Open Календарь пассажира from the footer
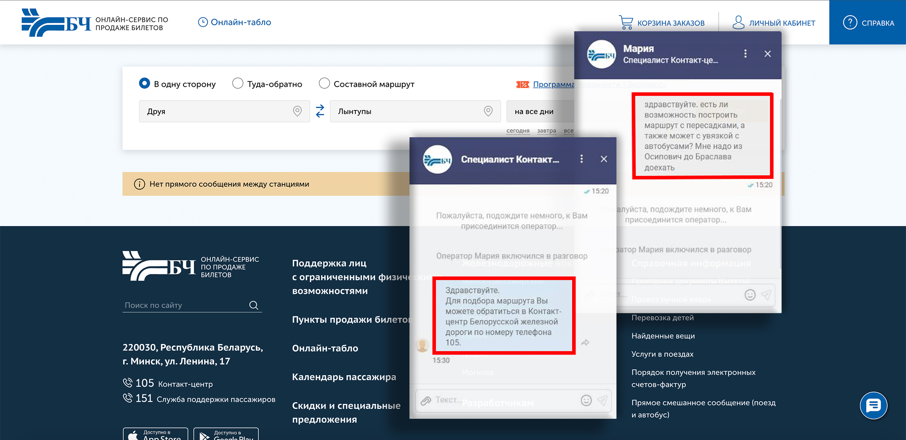Viewport: 906px width, 440px height. pos(344,377)
